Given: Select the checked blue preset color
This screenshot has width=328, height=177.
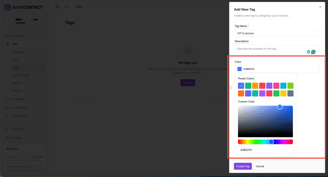Looking at the screenshot, I should tap(241, 86).
